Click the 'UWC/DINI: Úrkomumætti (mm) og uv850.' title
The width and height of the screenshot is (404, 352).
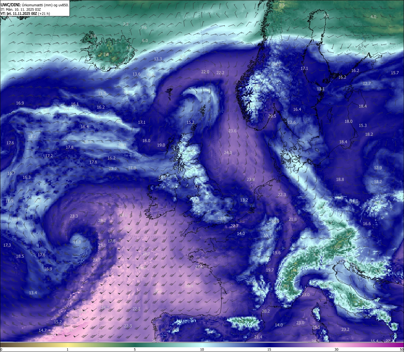[x=35, y=5]
